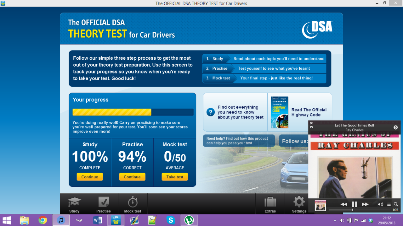
Task: Skip to previous track in the mini player
Action: 344,204
